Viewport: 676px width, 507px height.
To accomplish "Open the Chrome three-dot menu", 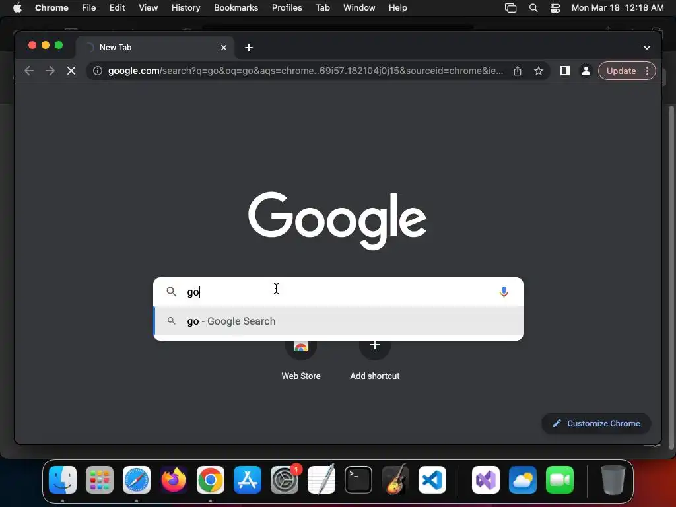I will [647, 71].
